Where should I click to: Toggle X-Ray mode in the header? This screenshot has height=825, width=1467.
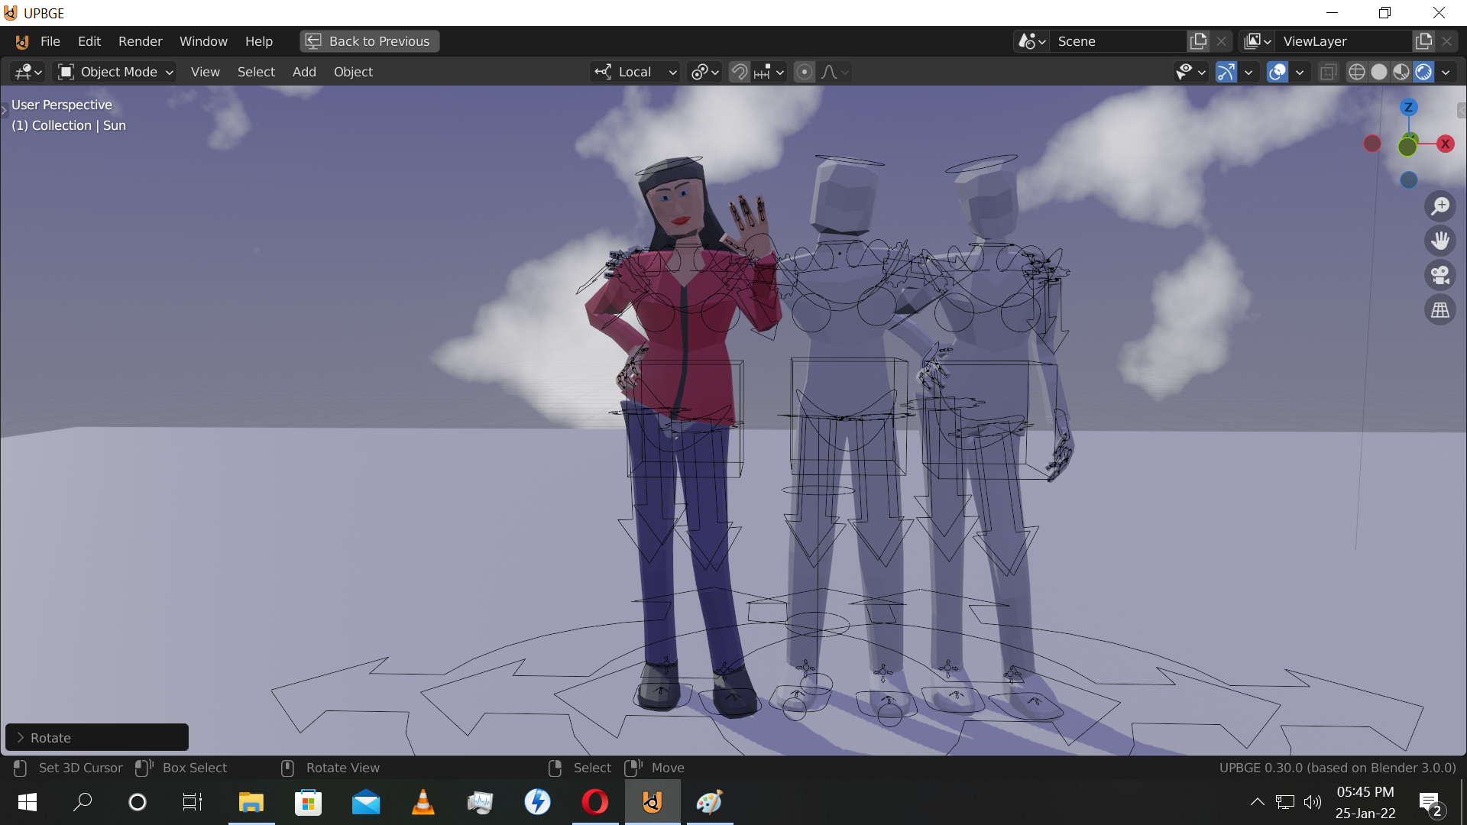click(x=1328, y=72)
